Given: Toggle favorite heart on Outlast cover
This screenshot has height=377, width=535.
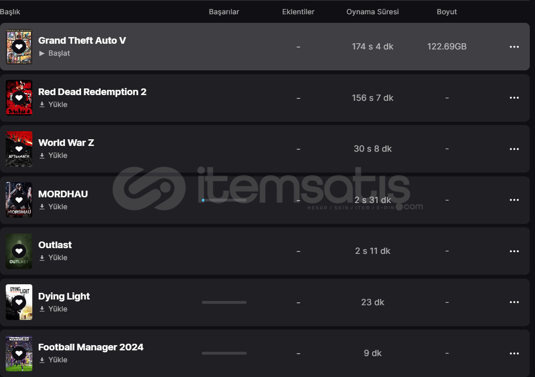Looking at the screenshot, I should [x=19, y=251].
